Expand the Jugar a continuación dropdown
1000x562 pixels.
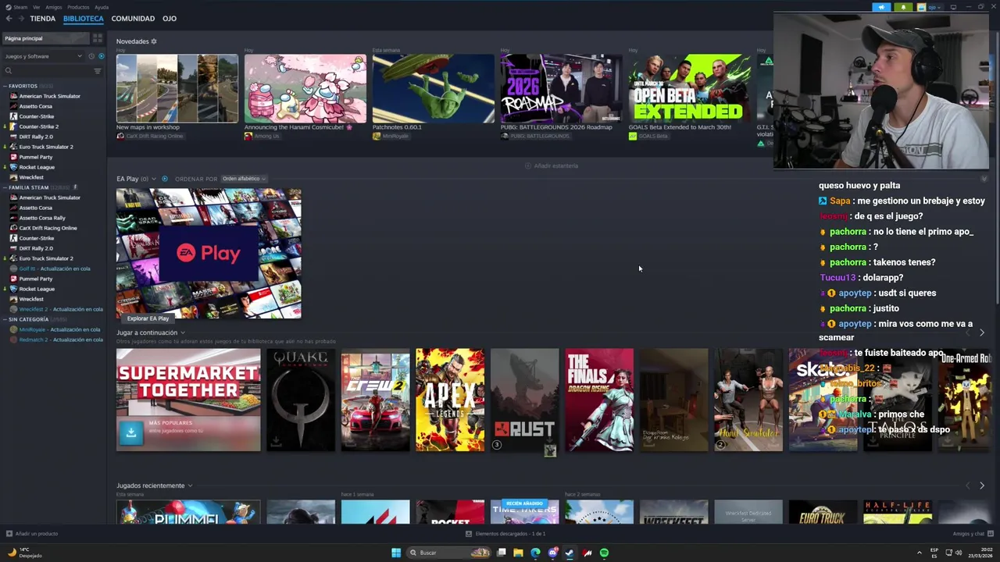183,333
